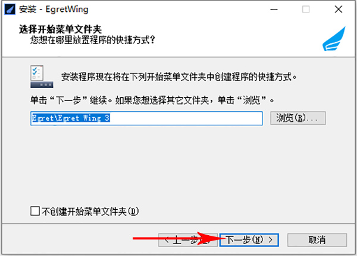Click the highlighted Egret\Egret Wing 3 text
Screen dimensions: 357x256
tap(71, 118)
